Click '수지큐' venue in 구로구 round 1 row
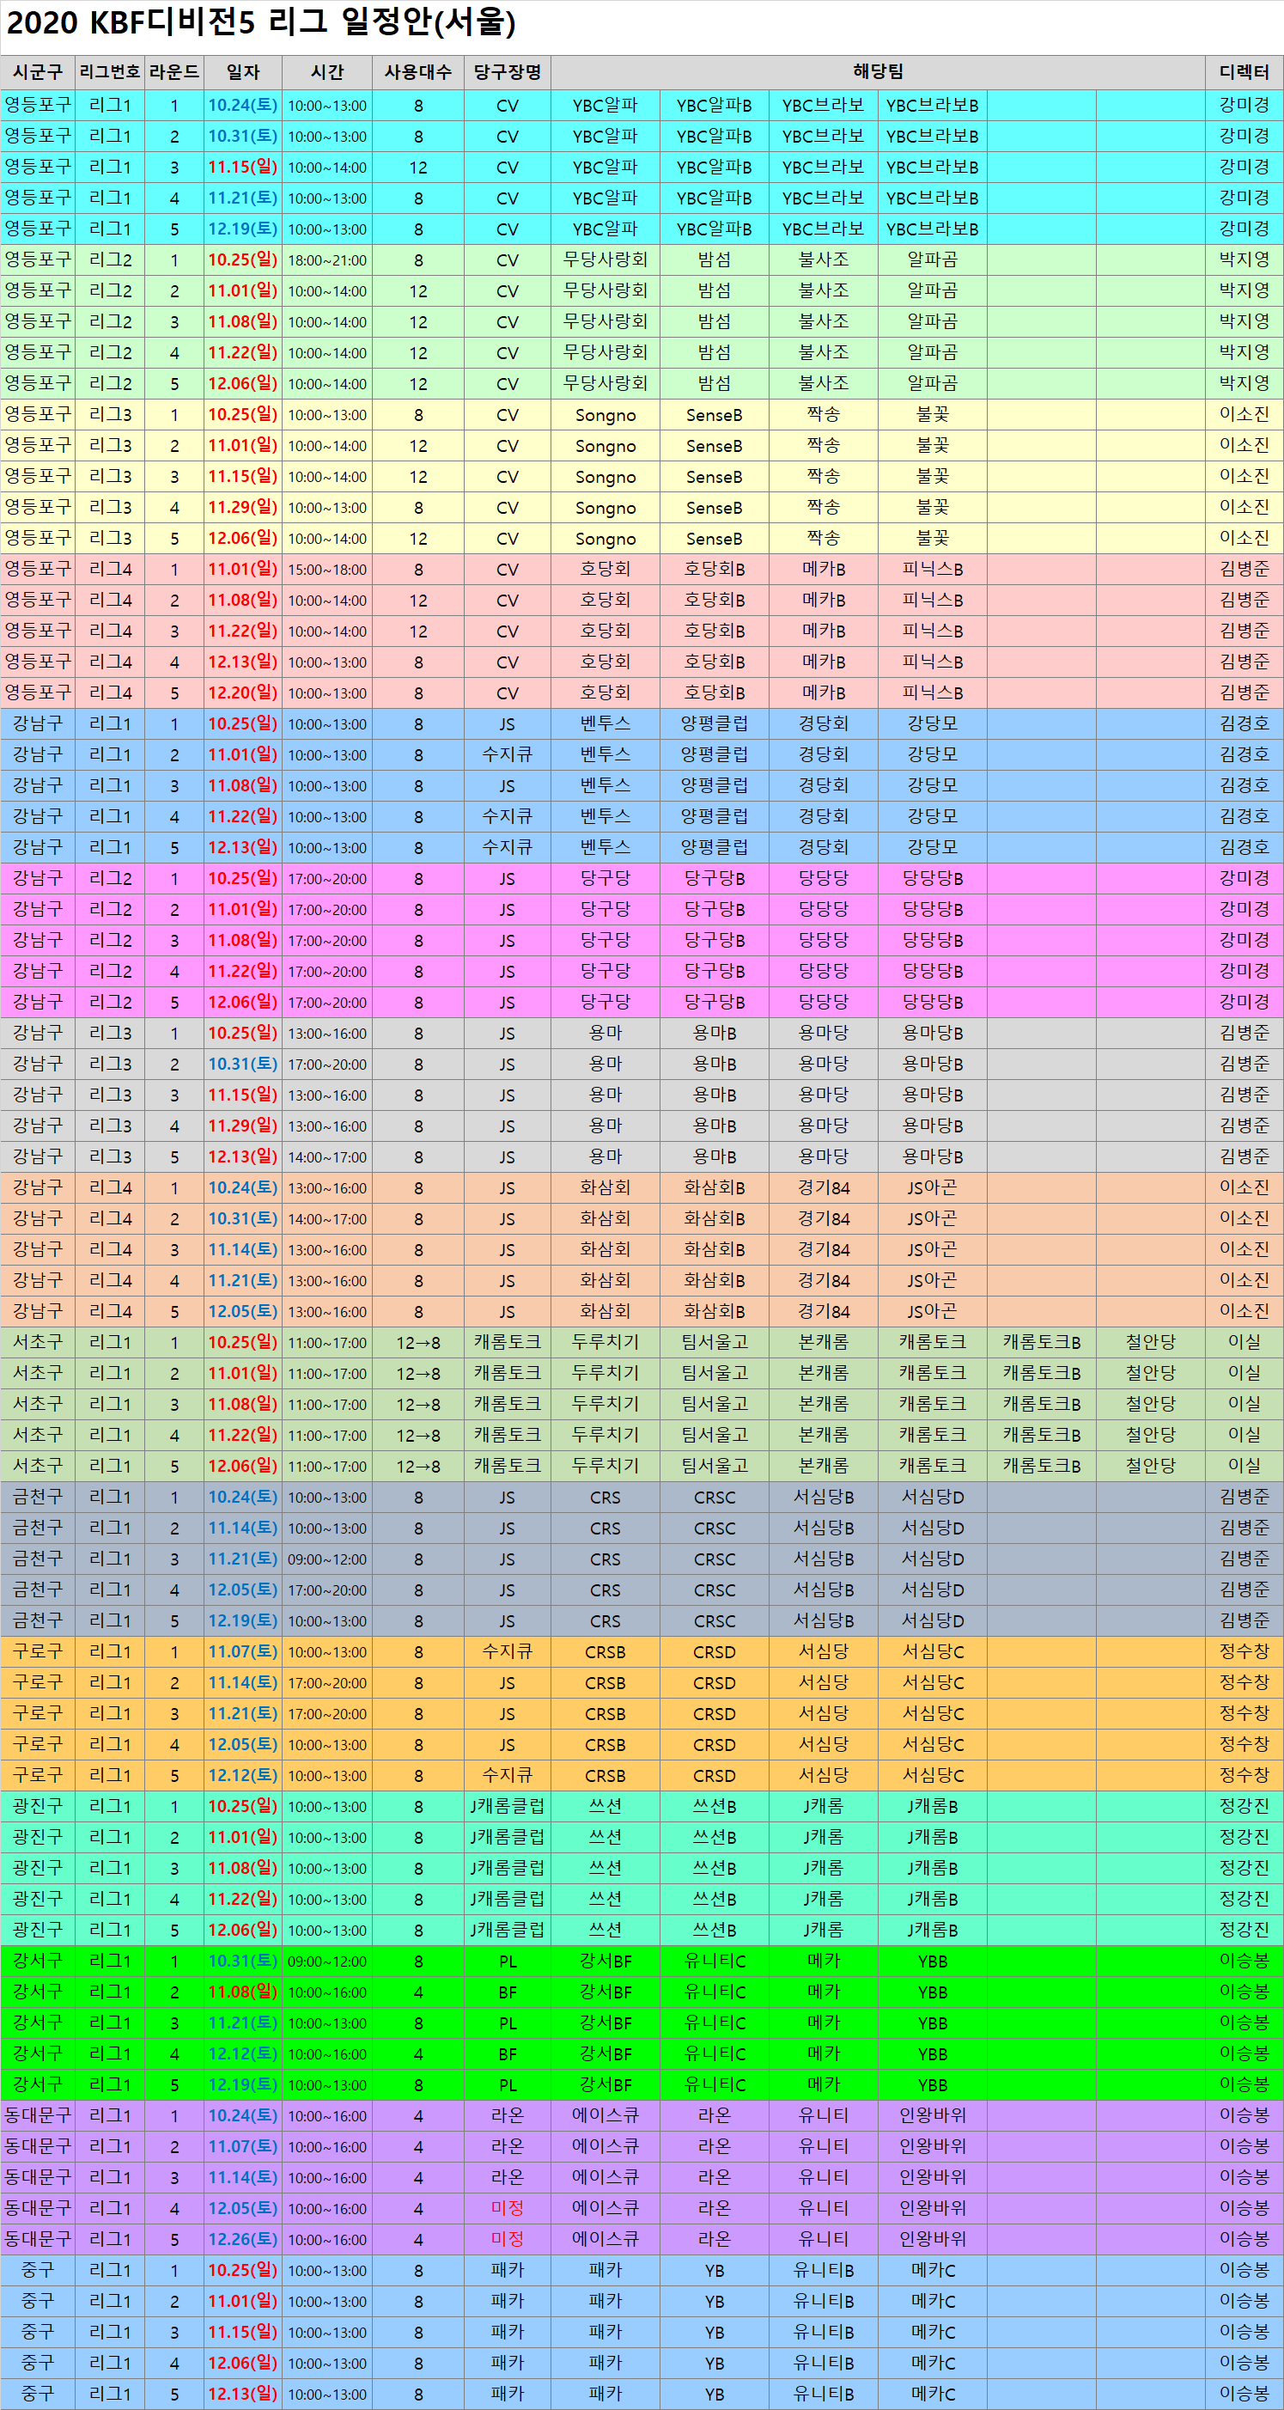The width and height of the screenshot is (1284, 2410). click(x=507, y=1652)
